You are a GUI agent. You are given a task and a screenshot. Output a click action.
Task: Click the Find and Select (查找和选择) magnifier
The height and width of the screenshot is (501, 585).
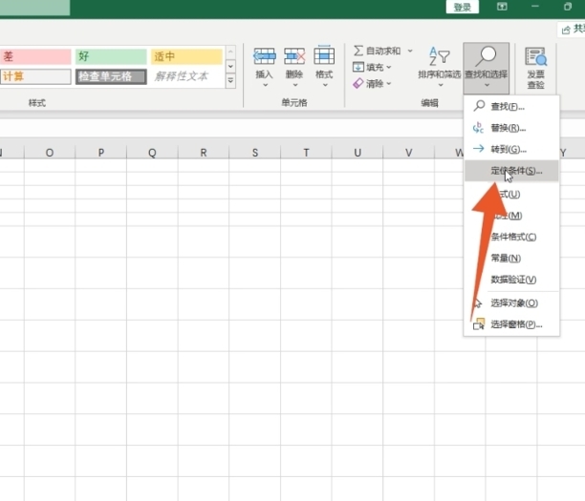tap(486, 57)
